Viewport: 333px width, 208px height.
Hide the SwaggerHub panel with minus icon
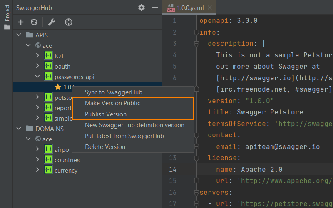(x=155, y=7)
